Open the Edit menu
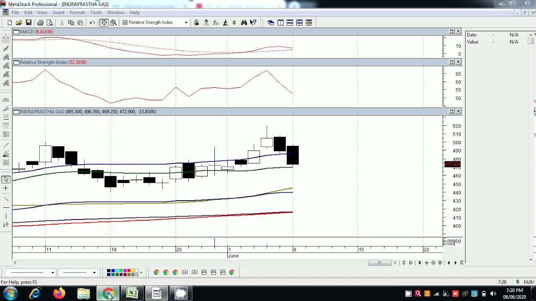This screenshot has width=536, height=301. (x=28, y=13)
